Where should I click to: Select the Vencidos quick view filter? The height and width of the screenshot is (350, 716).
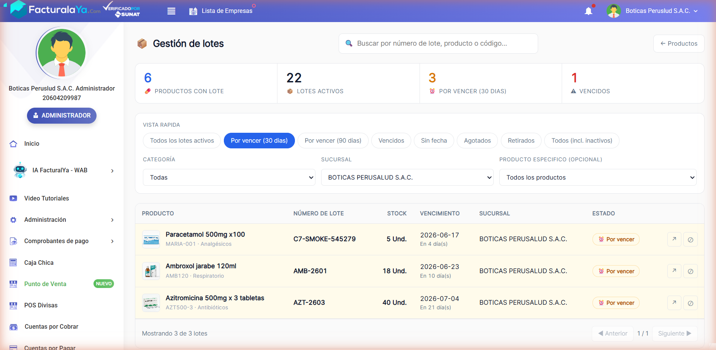(391, 141)
